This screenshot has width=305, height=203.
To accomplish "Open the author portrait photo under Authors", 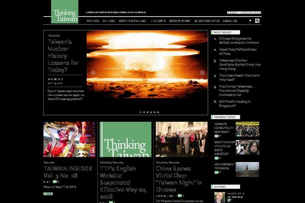I will (220, 197).
